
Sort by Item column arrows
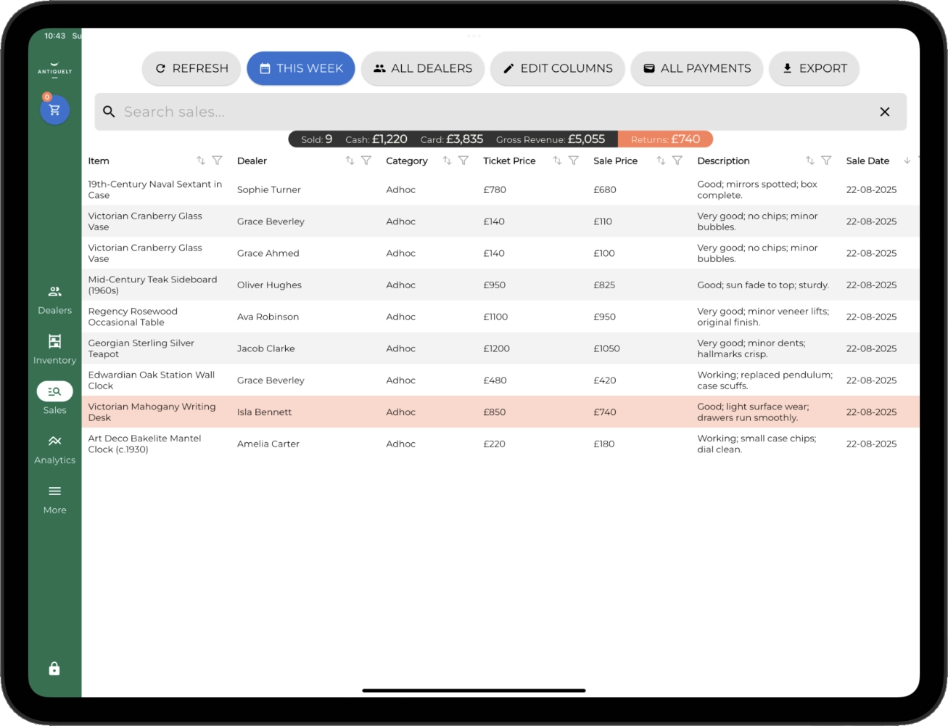tap(201, 160)
